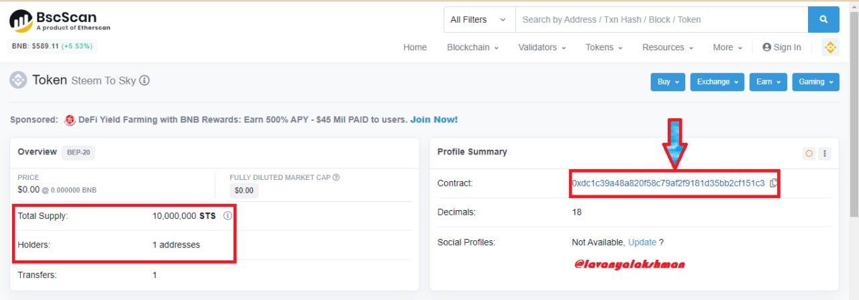Click the 1 addresses holders value
The width and height of the screenshot is (859, 300).
(176, 245)
